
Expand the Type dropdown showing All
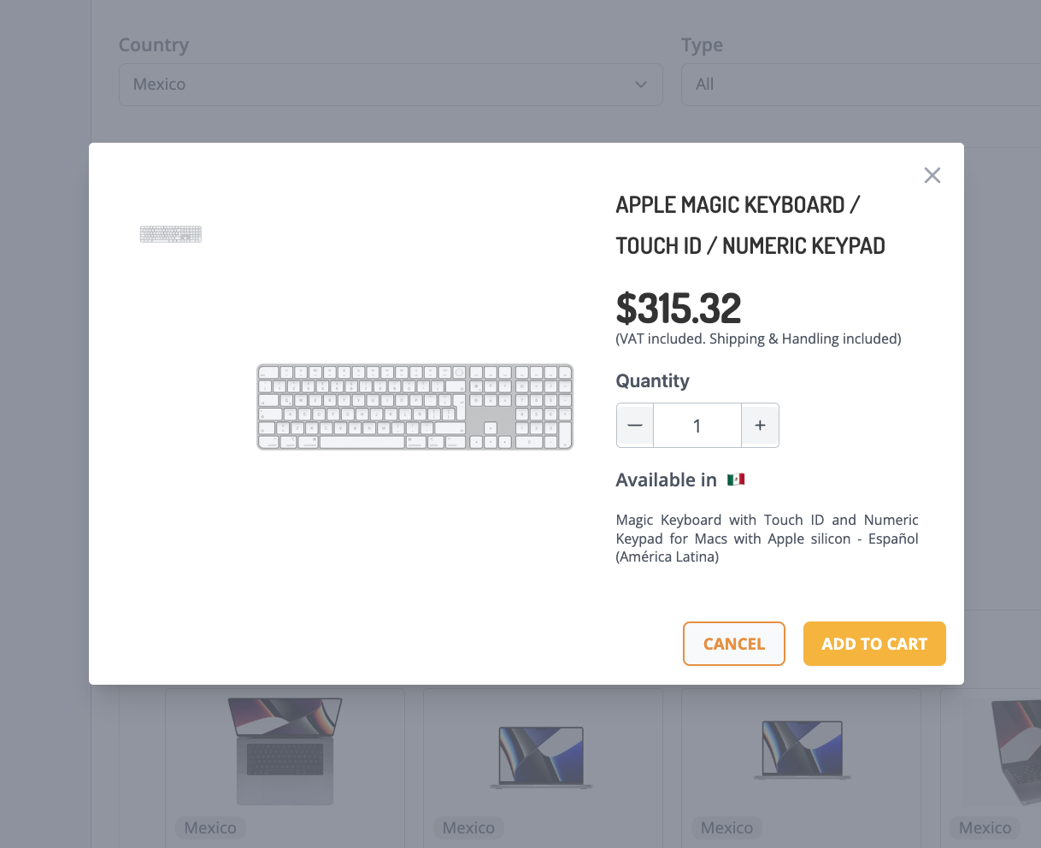[859, 85]
